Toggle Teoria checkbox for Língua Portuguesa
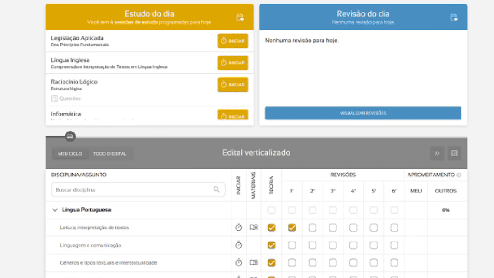The width and height of the screenshot is (494, 278). tap(271, 210)
